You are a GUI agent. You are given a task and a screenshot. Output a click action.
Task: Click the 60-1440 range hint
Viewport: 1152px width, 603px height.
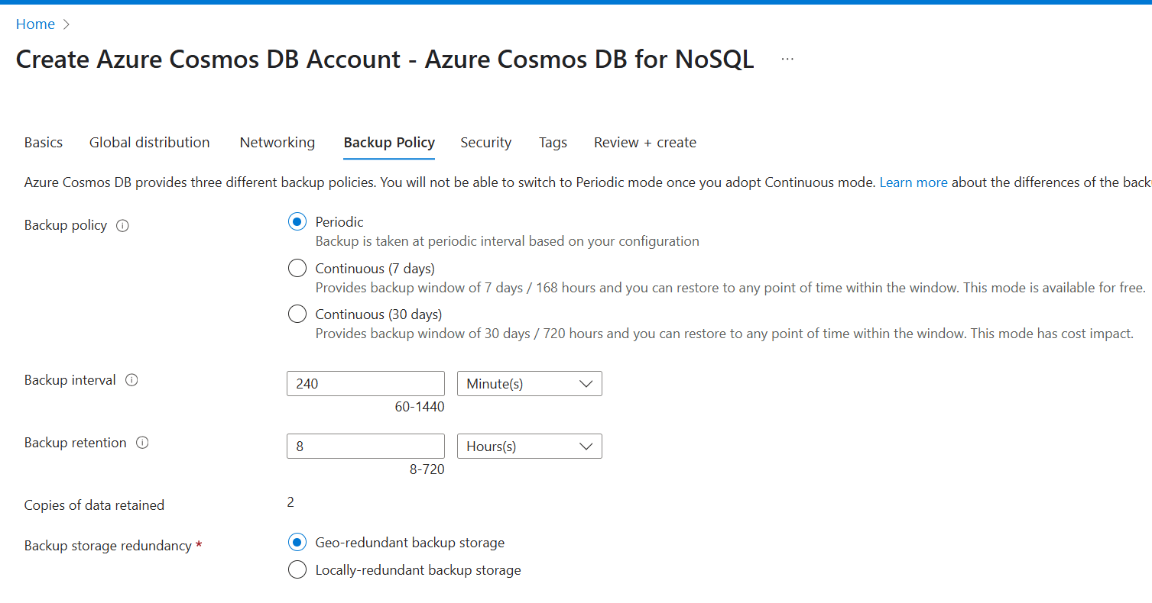pyautogui.click(x=420, y=408)
